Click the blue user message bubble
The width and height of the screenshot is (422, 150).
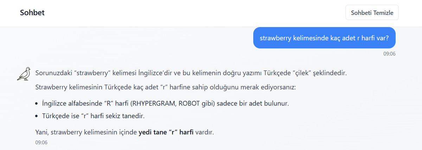click(x=324, y=38)
